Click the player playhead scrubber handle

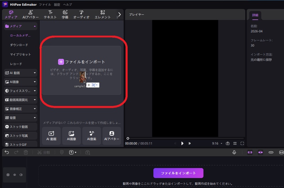(x=128, y=138)
